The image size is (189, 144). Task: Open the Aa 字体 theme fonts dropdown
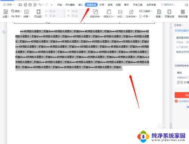(x=16, y=16)
